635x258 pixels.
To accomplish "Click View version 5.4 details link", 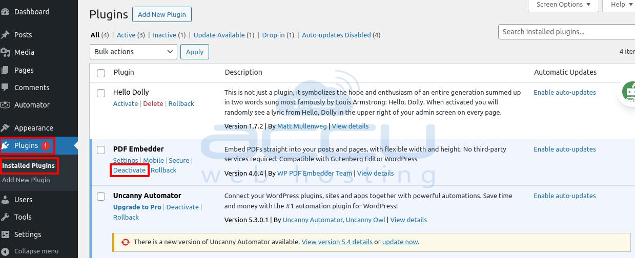I will [337, 242].
